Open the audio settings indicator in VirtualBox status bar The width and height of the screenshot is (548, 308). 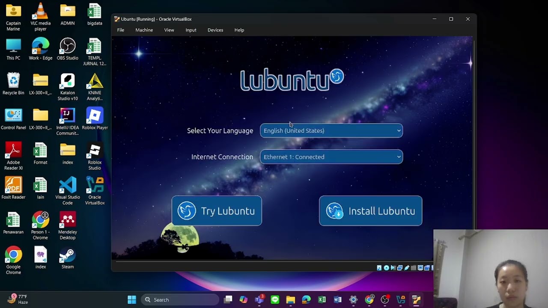(x=393, y=268)
